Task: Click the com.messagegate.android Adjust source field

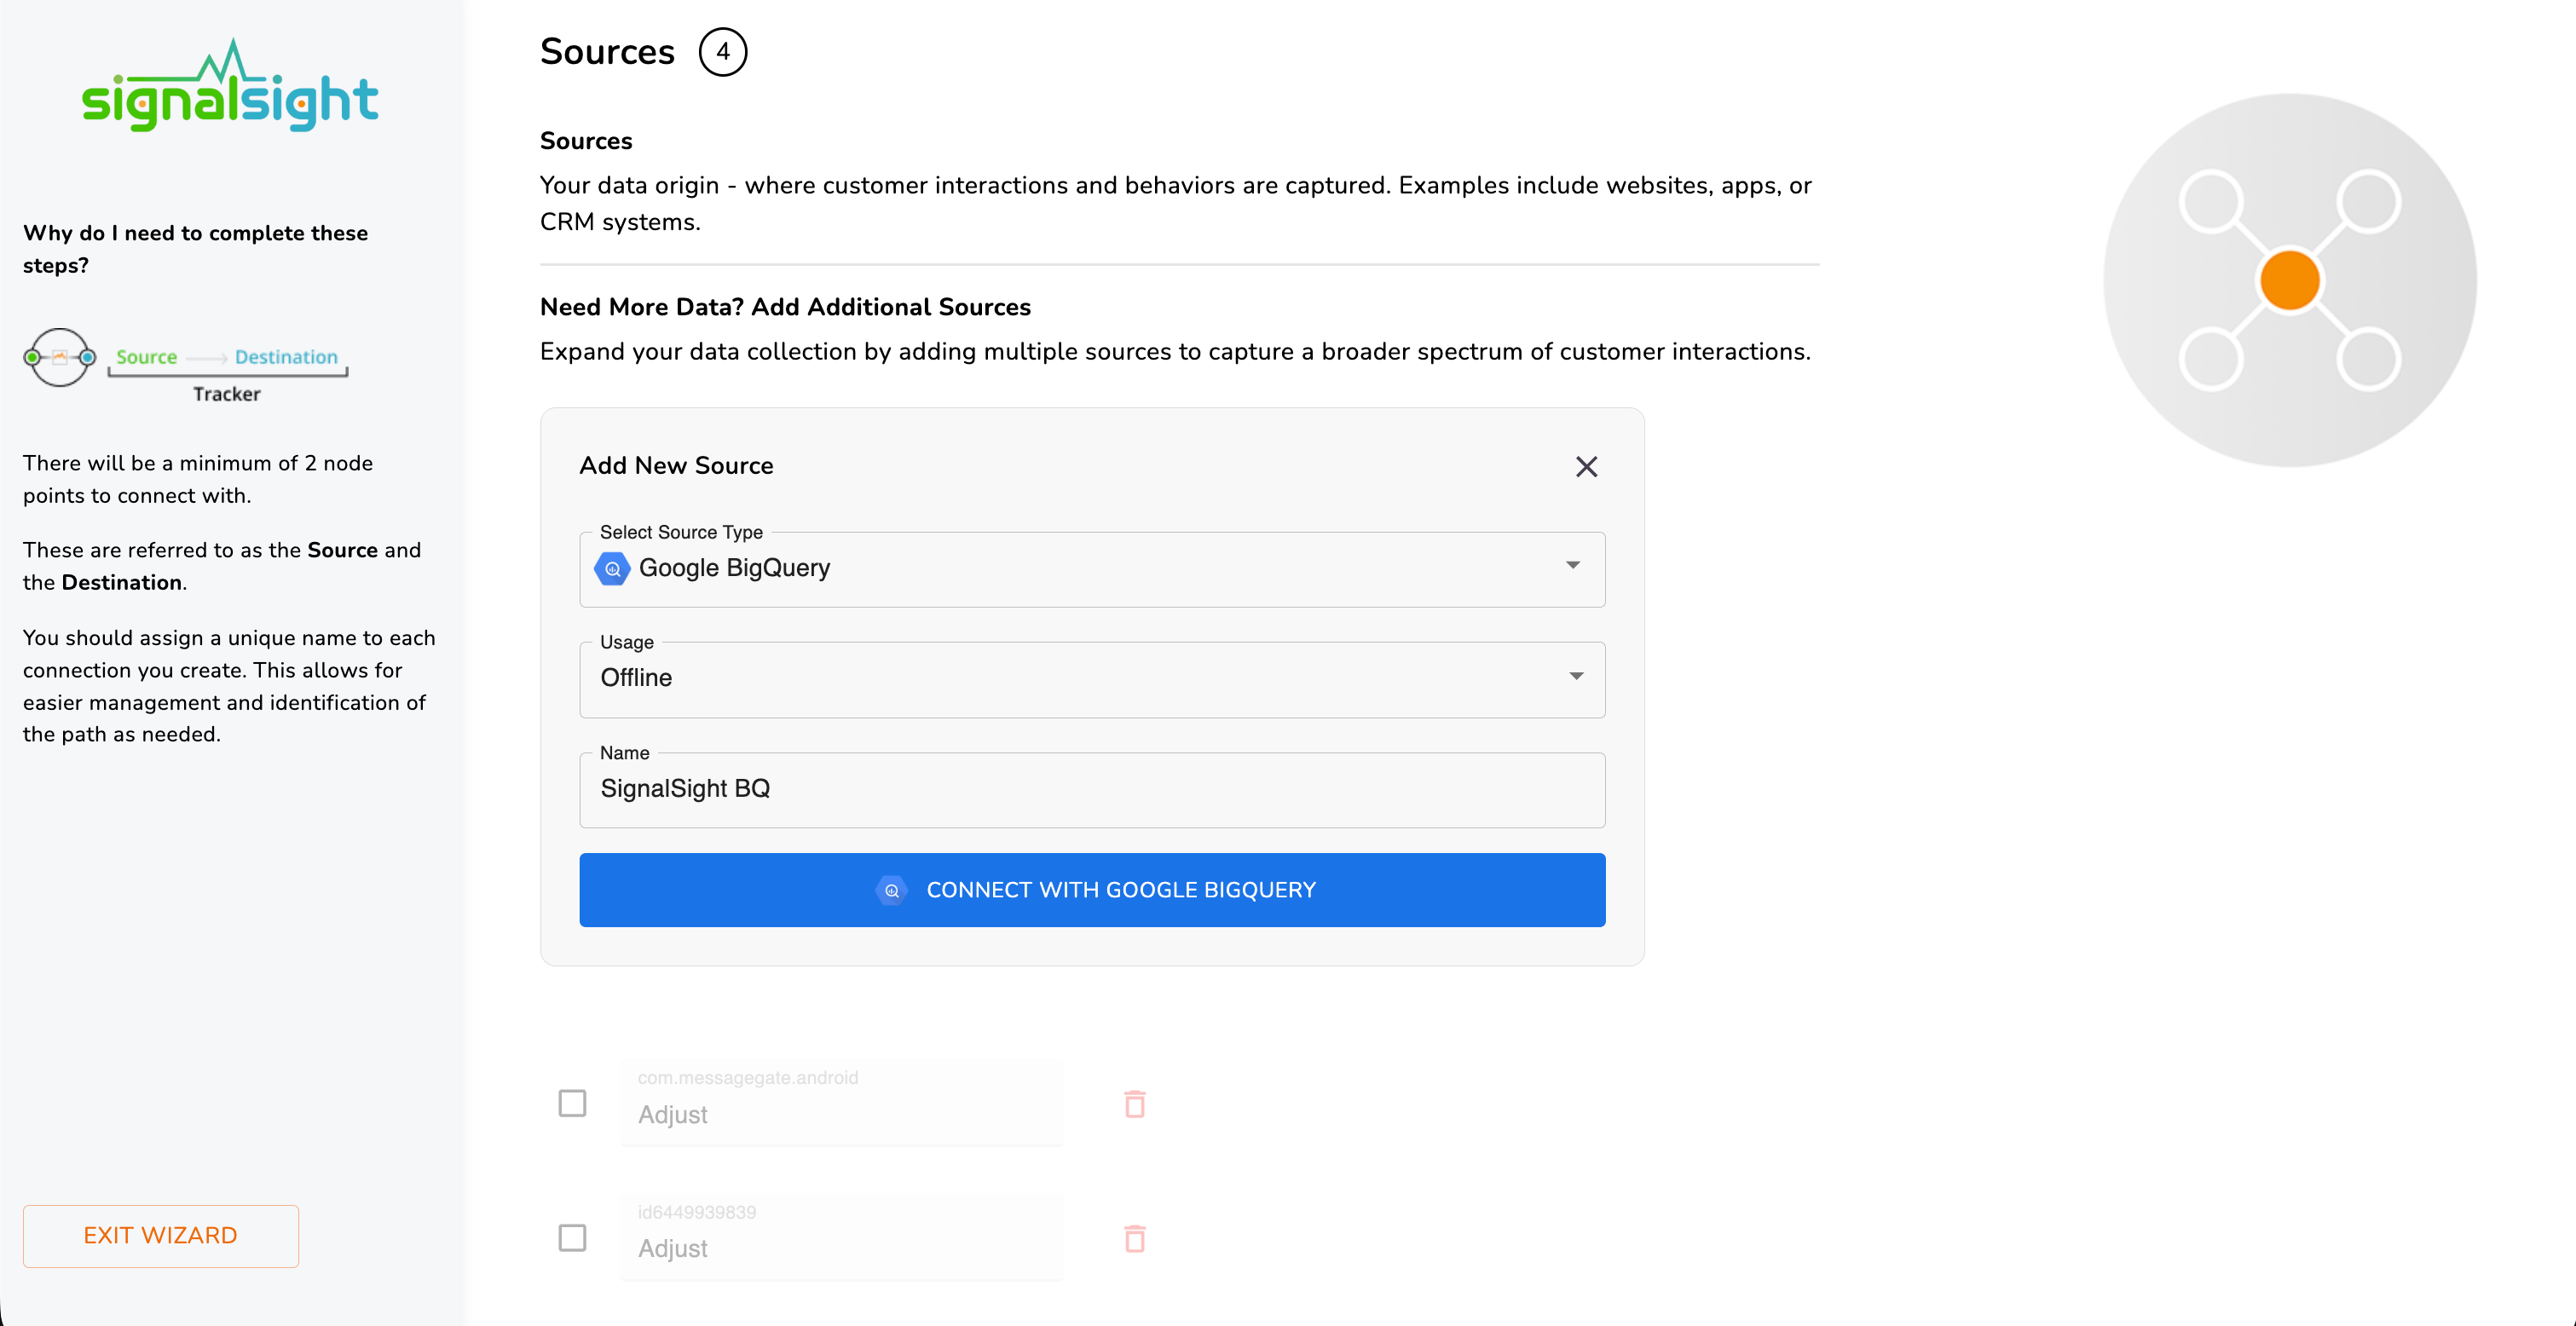Action: (x=841, y=1104)
